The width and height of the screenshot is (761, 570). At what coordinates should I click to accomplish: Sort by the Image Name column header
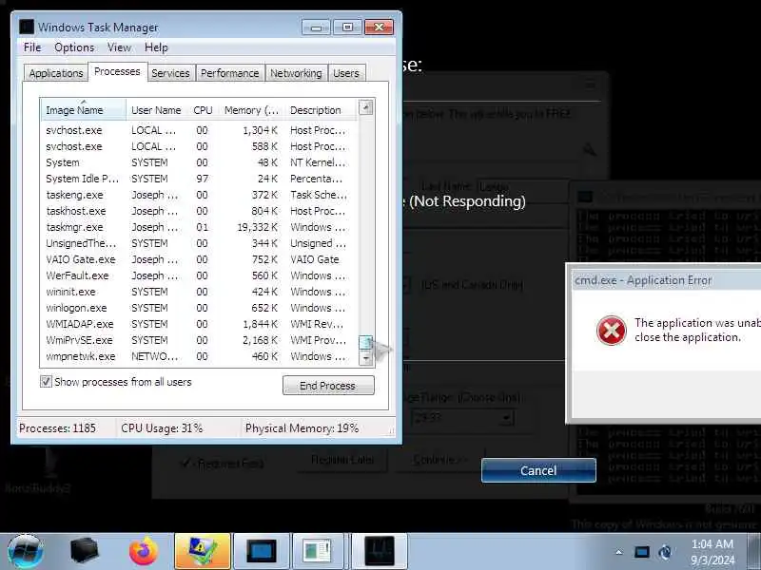click(x=84, y=110)
